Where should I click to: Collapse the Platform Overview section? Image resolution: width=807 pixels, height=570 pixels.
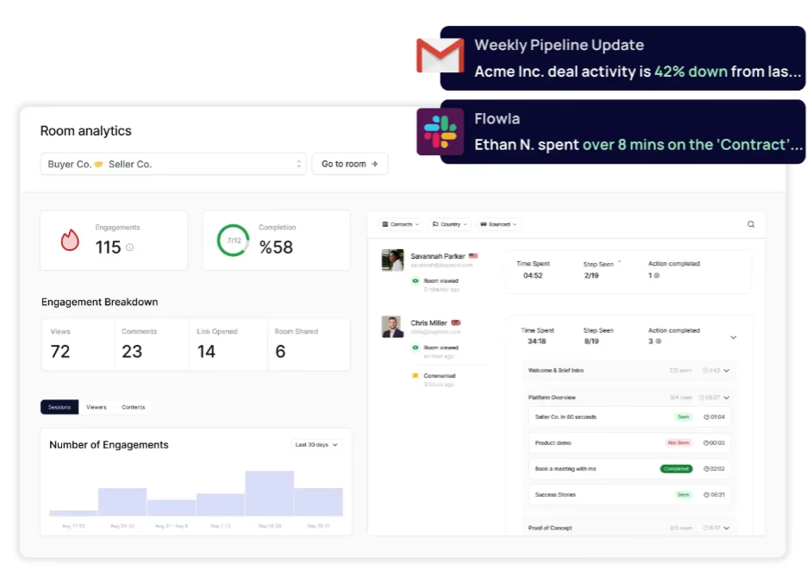(726, 398)
